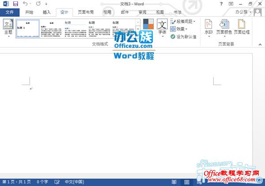This screenshot has width=265, height=186.
Task: Collapse the ribbon with the chevron arrow
Action: [260, 45]
